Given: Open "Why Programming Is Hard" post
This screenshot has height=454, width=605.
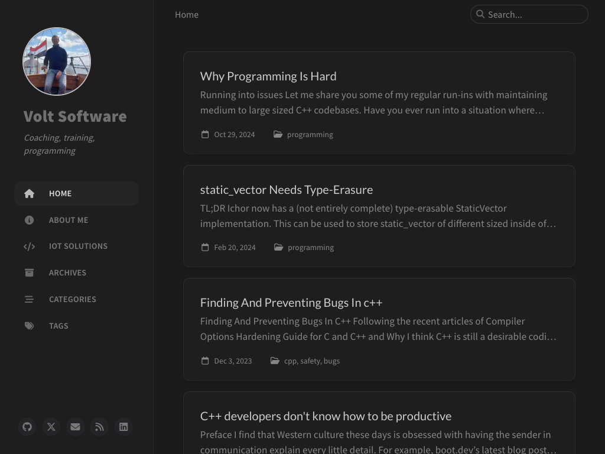Looking at the screenshot, I should click(x=268, y=76).
